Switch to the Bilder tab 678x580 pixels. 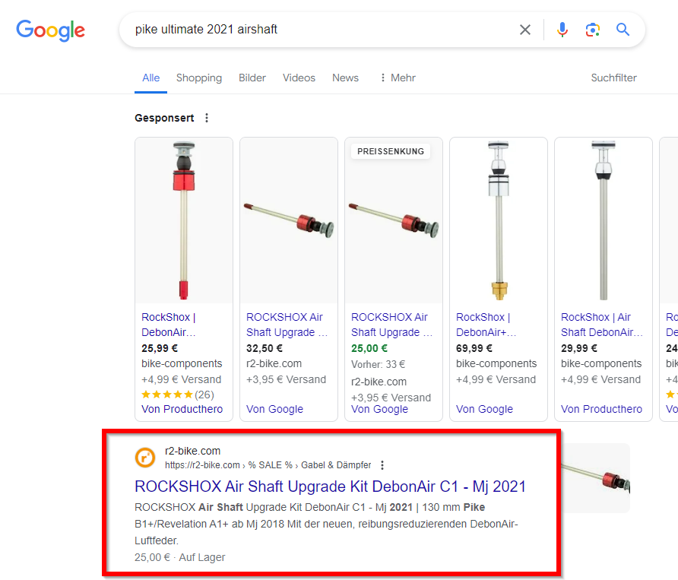click(x=252, y=78)
